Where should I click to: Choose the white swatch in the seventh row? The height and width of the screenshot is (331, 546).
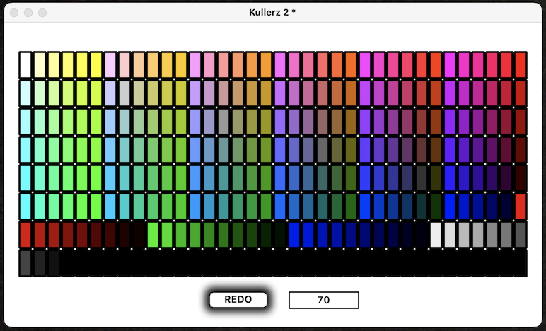click(436, 234)
